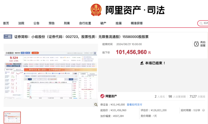Click the 加价幅度 ¥507,284 text

coord(112,116)
